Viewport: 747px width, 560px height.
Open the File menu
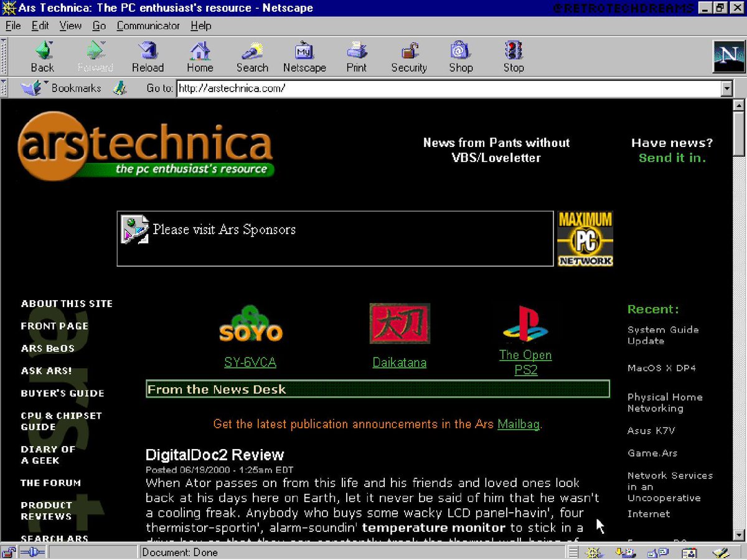click(13, 26)
